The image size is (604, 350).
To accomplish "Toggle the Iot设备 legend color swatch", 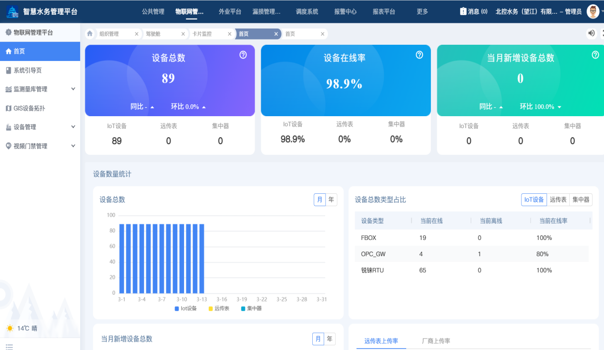I will 177,309.
